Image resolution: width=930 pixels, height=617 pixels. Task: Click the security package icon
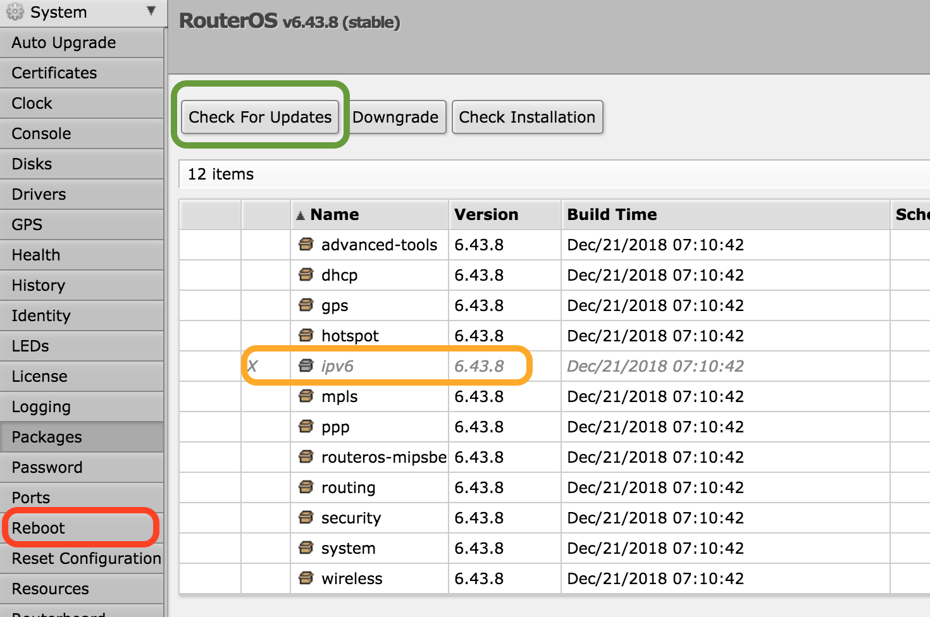point(306,517)
